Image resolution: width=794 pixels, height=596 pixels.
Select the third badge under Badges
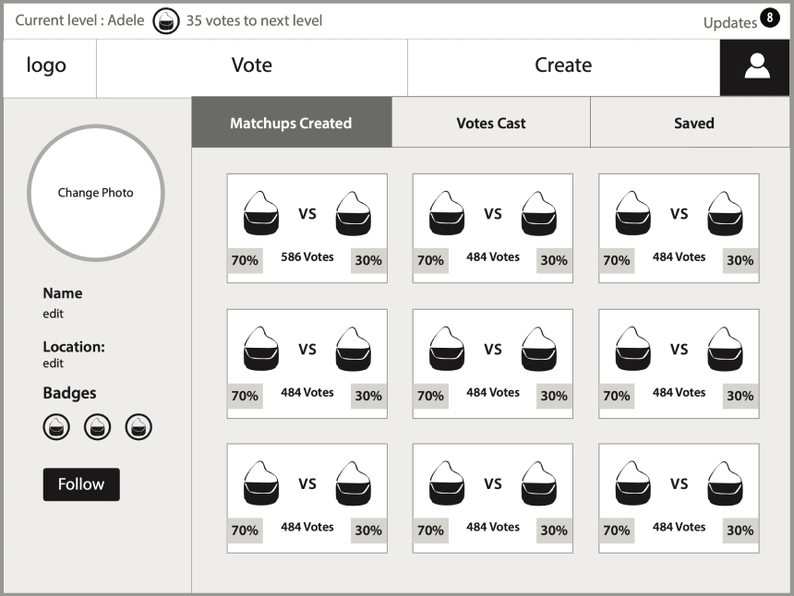[138, 427]
